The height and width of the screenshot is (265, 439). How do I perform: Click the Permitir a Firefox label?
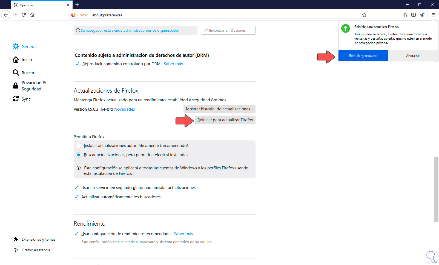89,137
